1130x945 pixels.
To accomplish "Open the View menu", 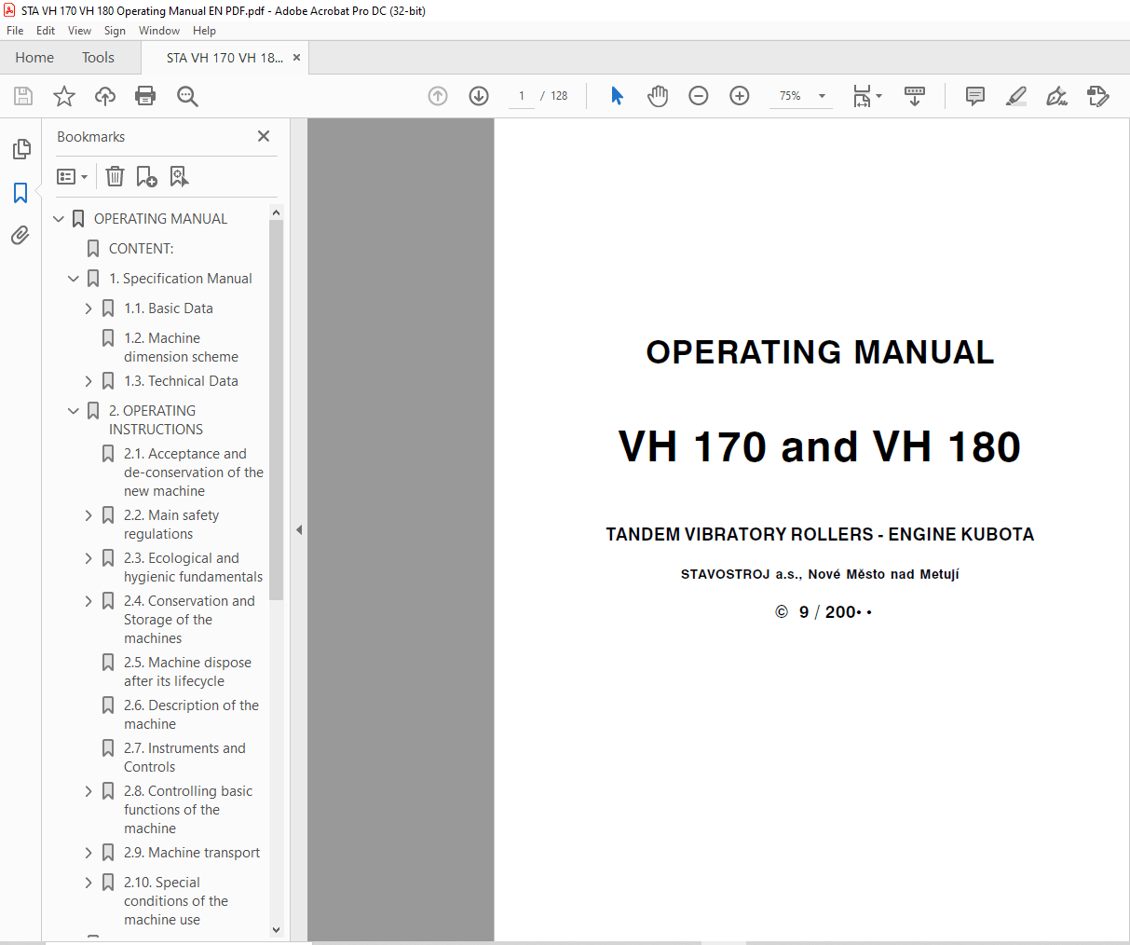I will click(79, 30).
